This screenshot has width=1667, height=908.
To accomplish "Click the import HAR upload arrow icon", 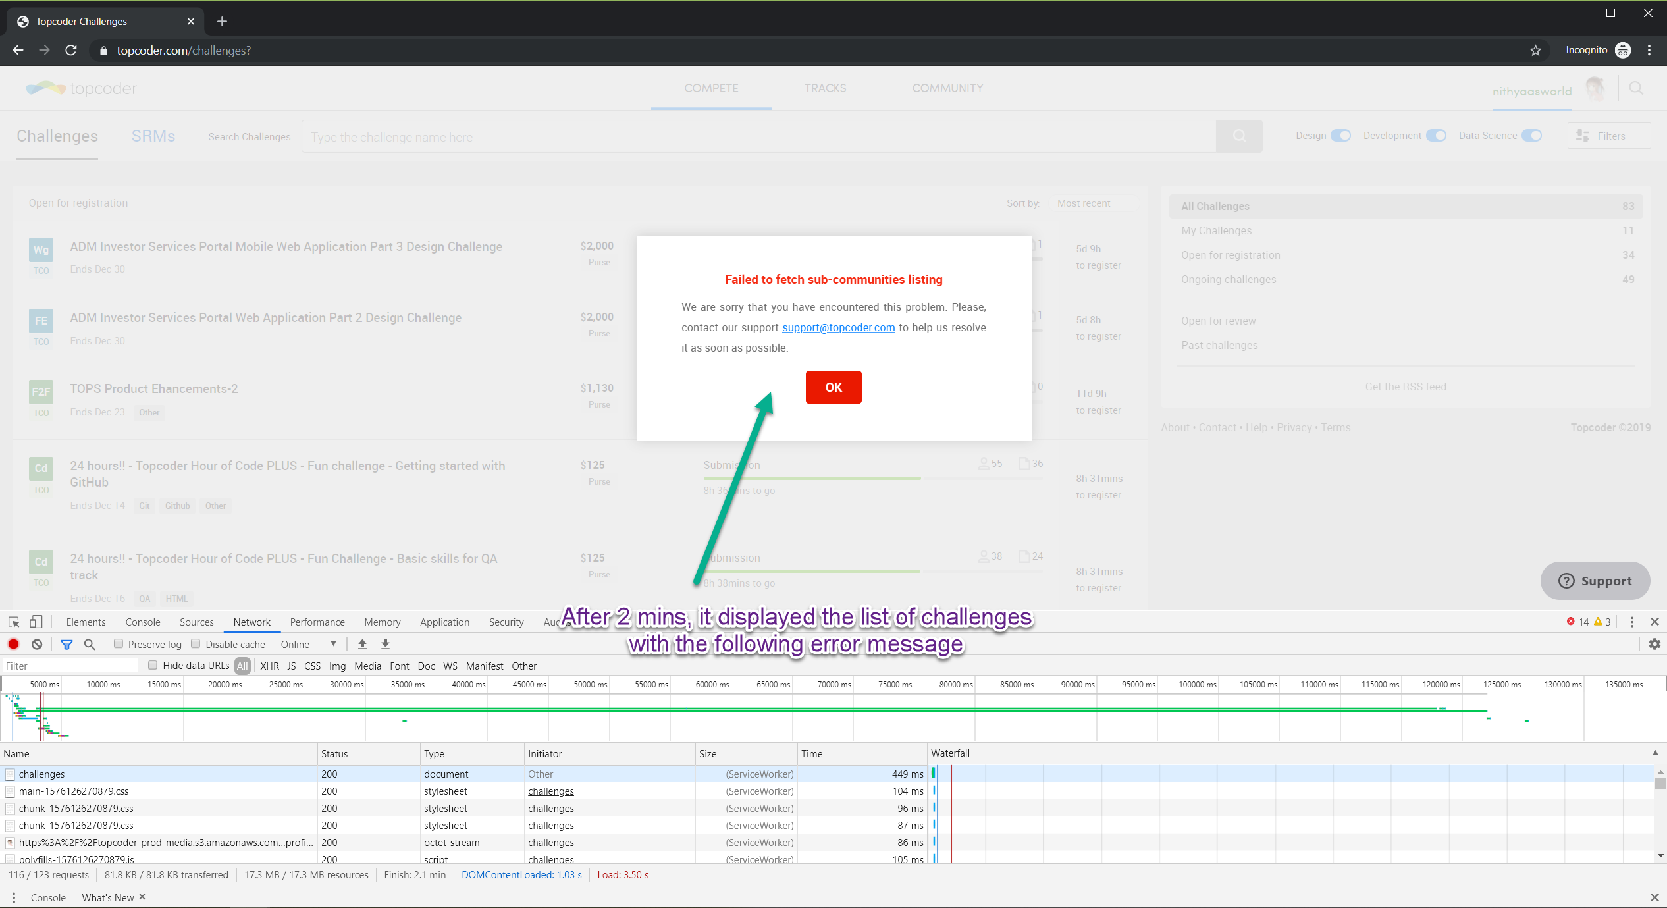I will [x=362, y=644].
